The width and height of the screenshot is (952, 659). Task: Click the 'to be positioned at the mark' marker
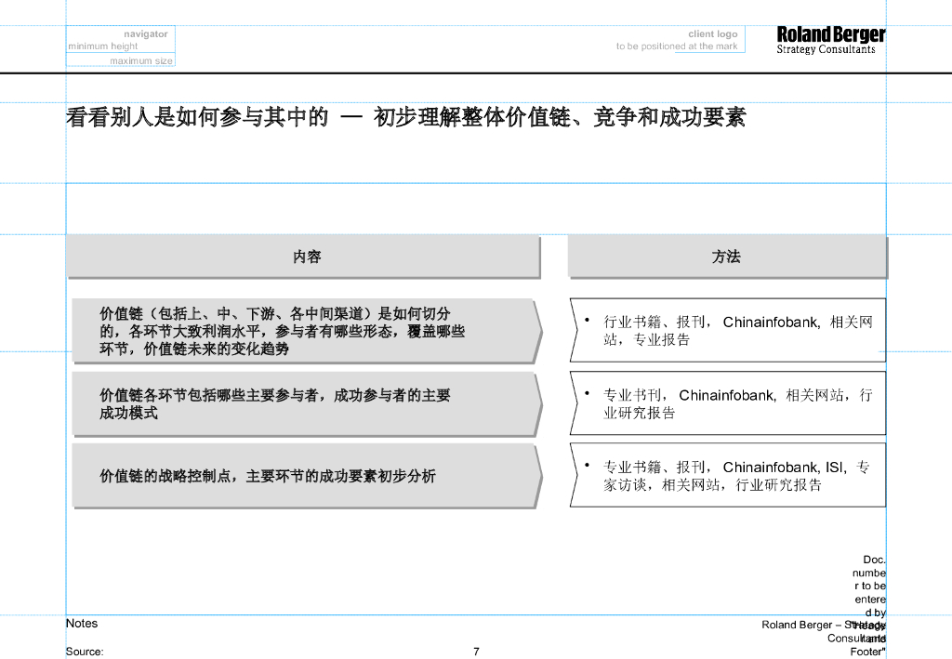[678, 45]
